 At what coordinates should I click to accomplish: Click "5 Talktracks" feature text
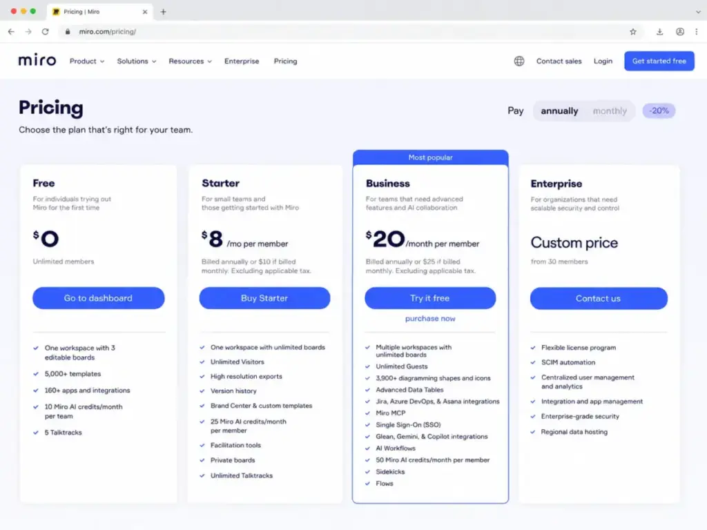tap(63, 433)
